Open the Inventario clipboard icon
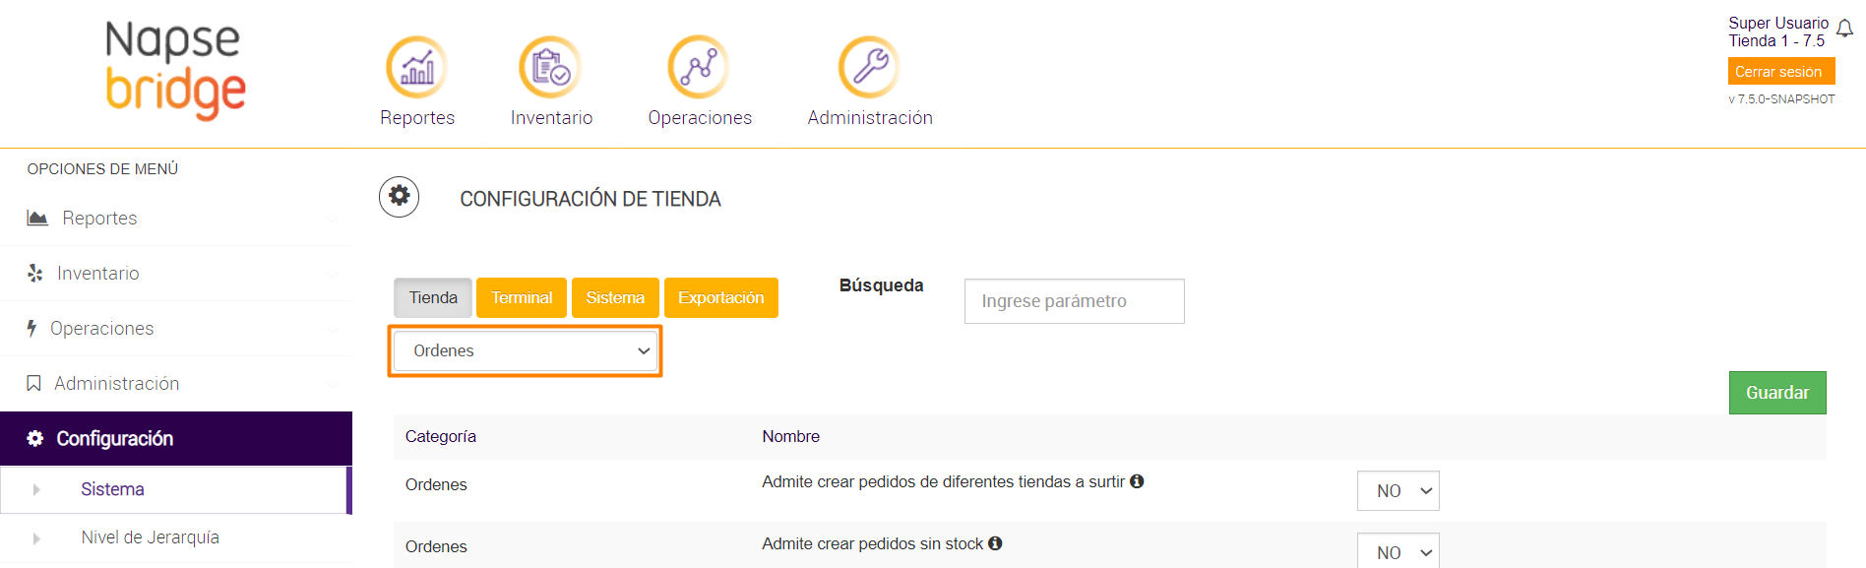The image size is (1866, 568). tap(550, 67)
